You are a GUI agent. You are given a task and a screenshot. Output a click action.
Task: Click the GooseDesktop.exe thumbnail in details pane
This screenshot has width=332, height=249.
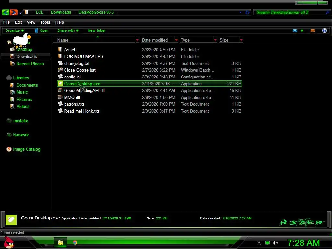point(11,220)
